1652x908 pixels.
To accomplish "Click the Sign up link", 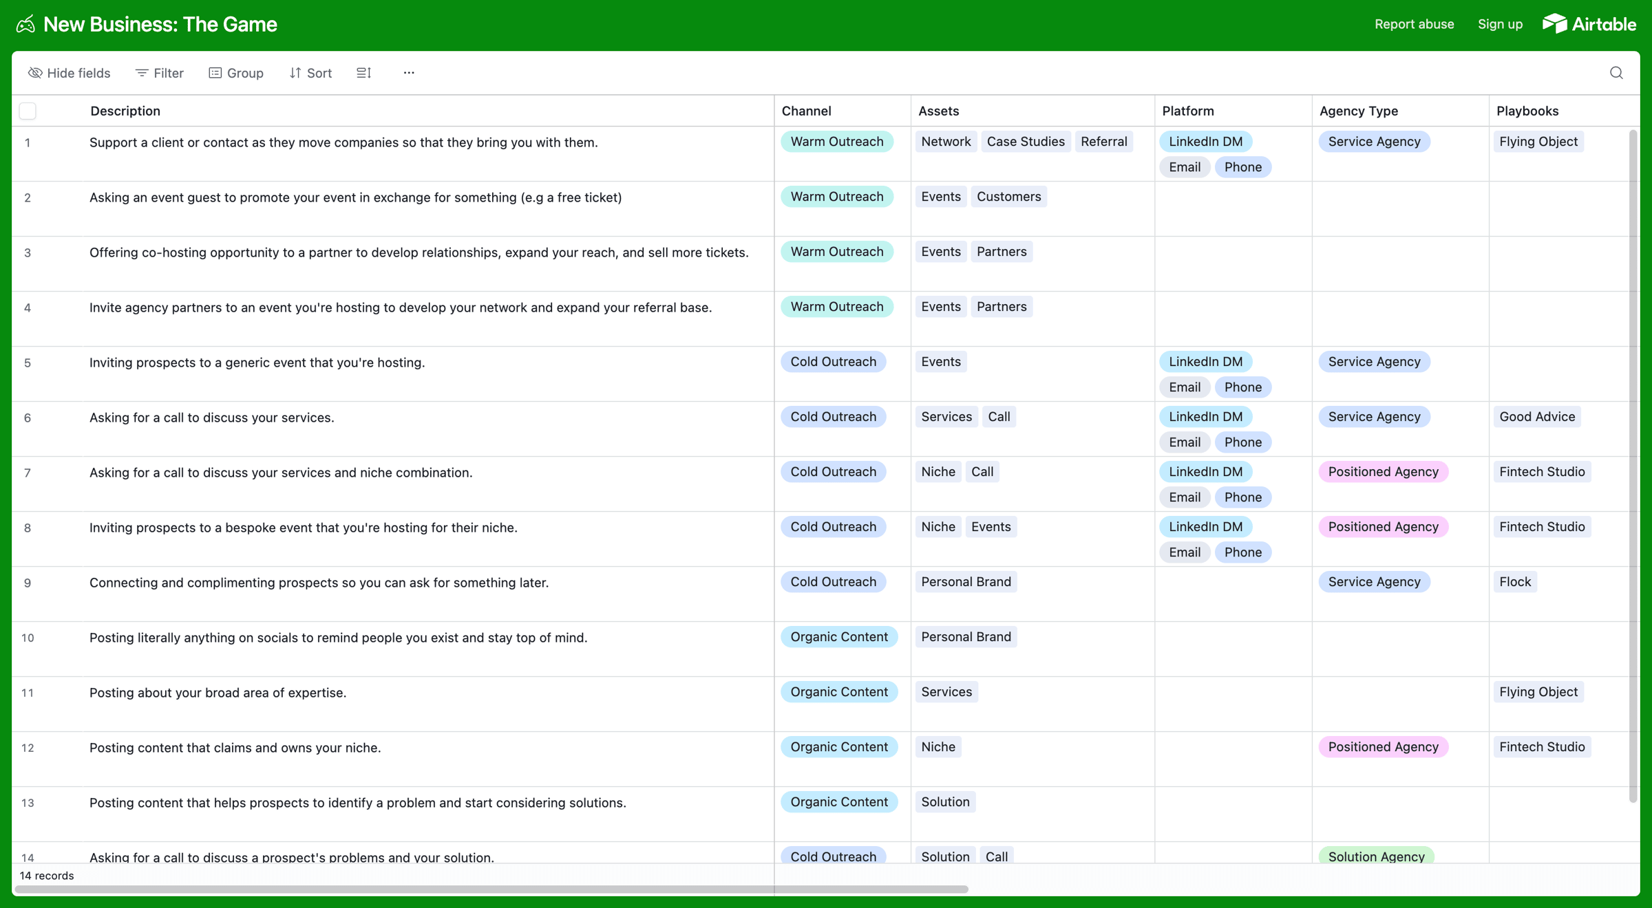I will pyautogui.click(x=1500, y=24).
